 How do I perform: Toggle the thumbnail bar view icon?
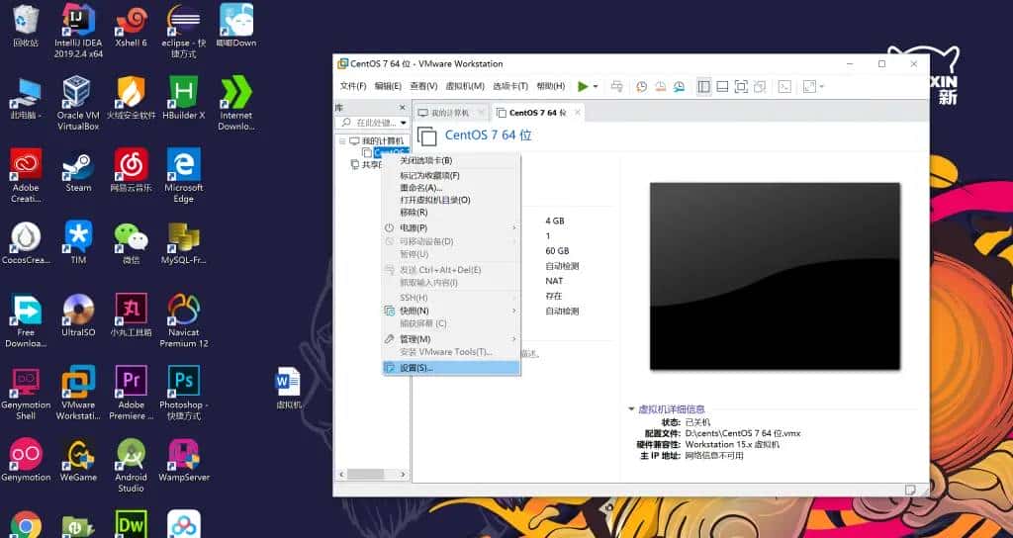coord(723,87)
